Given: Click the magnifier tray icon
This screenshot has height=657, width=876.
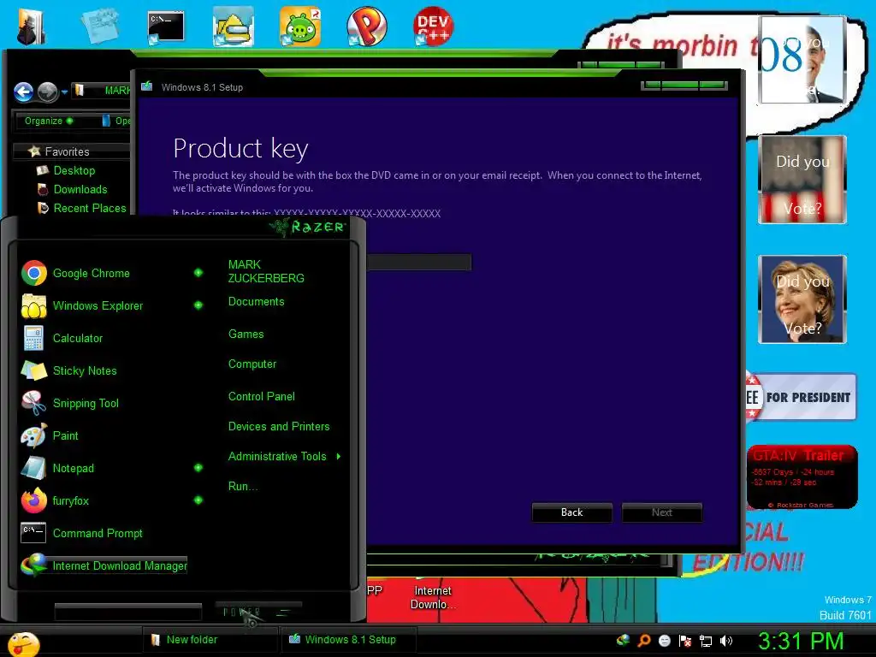Looking at the screenshot, I should (644, 640).
